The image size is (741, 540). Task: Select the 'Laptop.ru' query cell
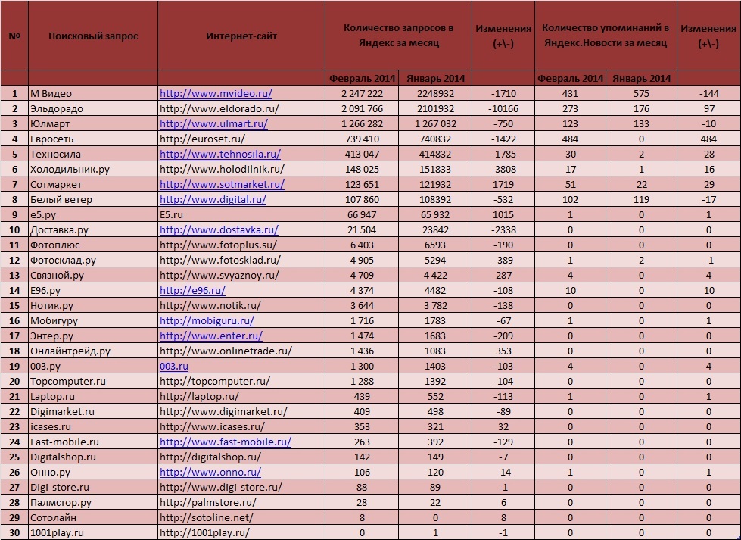(x=93, y=396)
